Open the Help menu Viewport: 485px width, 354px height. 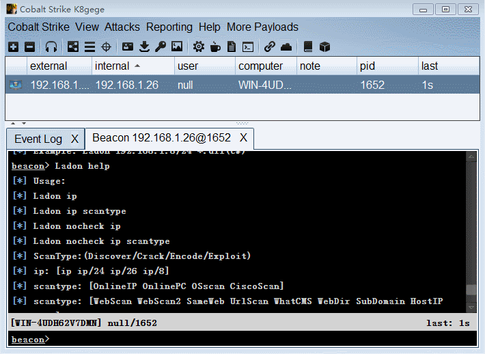210,27
